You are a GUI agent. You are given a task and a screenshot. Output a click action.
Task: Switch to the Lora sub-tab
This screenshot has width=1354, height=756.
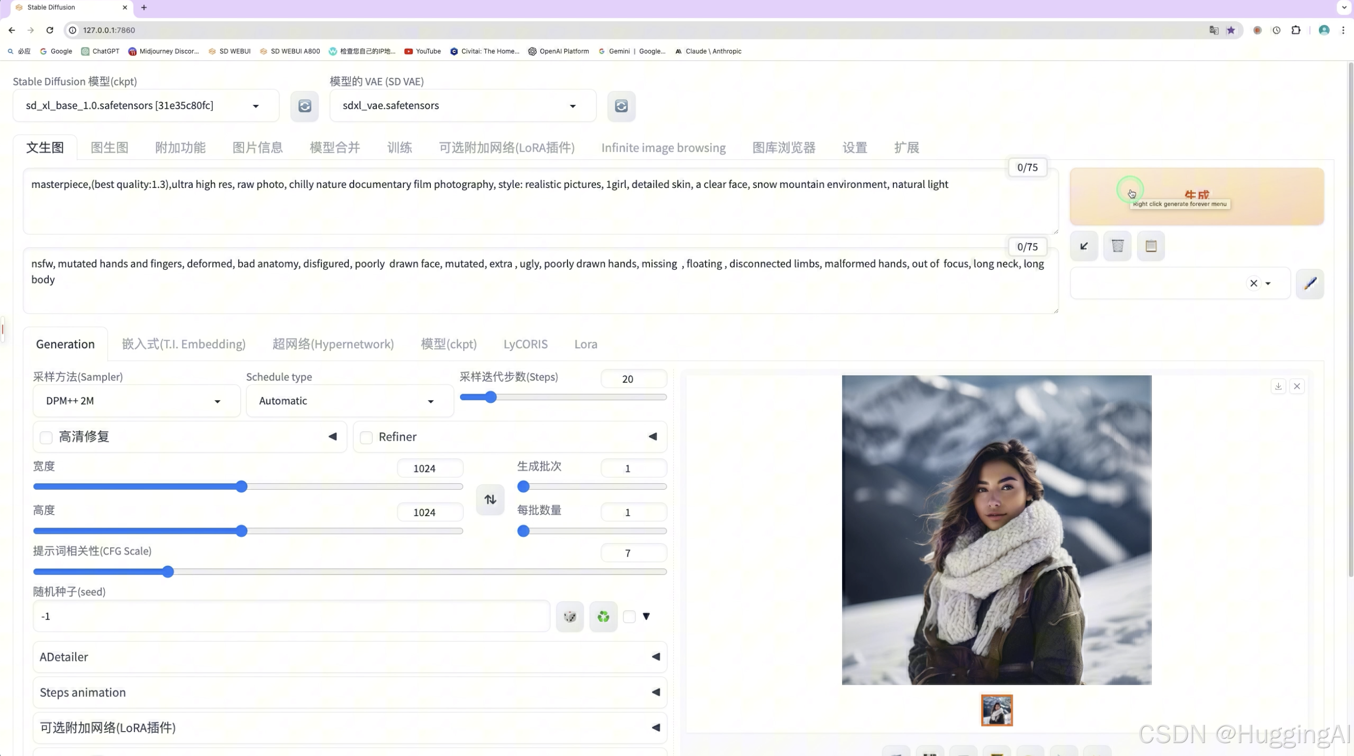(x=586, y=344)
